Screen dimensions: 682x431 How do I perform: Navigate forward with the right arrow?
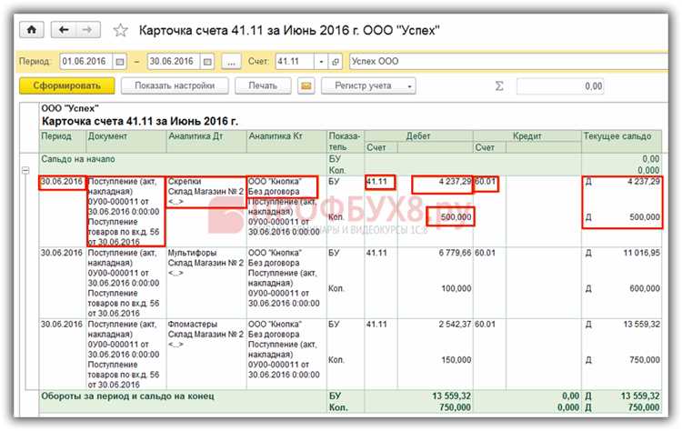click(88, 30)
